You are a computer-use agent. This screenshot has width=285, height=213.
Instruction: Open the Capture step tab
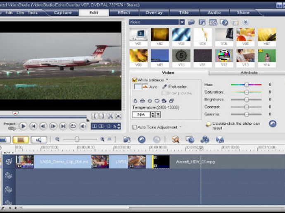tap(63, 13)
